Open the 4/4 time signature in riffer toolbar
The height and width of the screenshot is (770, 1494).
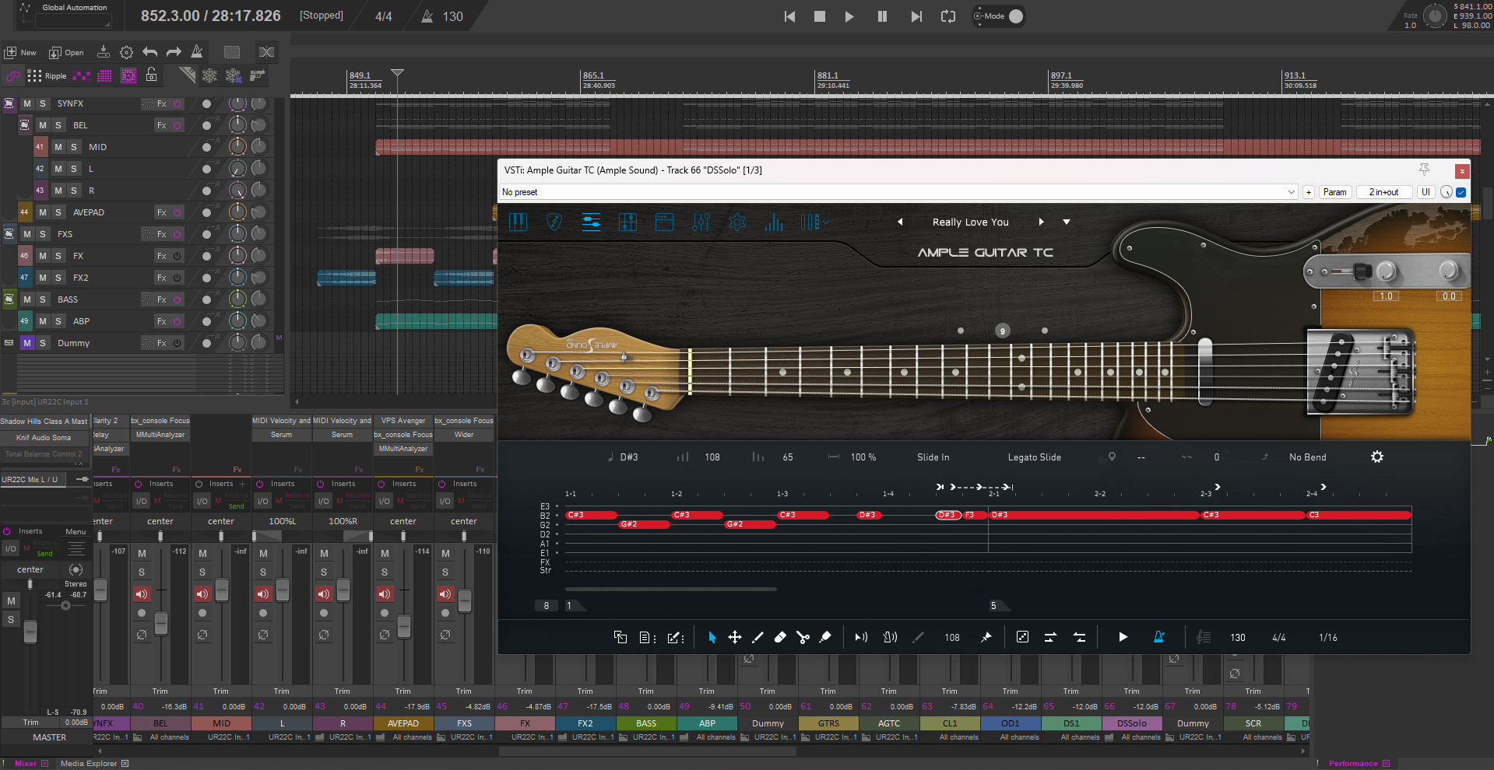click(1279, 637)
